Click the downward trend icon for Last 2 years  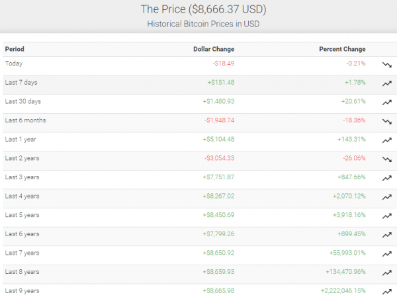pos(387,159)
